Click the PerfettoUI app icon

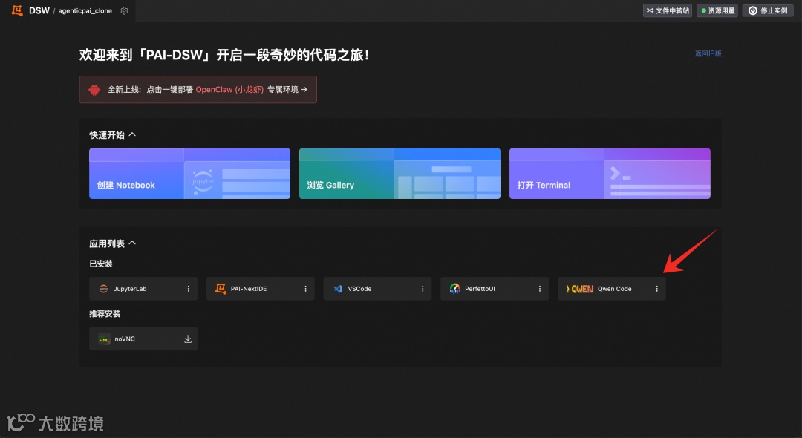[454, 289]
